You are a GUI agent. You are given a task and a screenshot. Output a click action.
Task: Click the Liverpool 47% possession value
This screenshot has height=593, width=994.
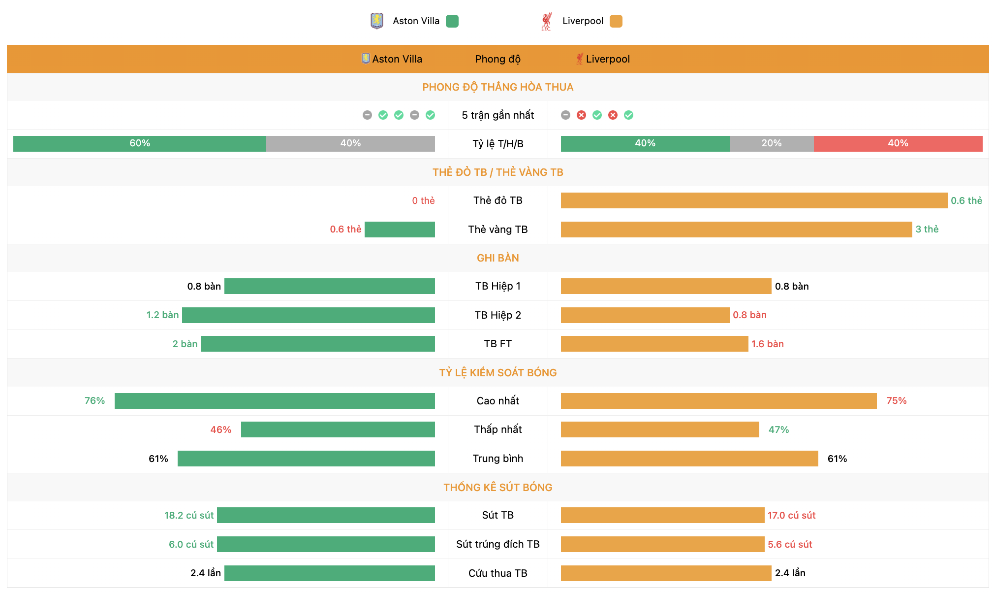pyautogui.click(x=778, y=429)
